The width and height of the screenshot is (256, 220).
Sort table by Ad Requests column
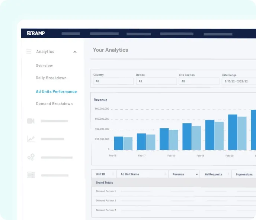coord(216,174)
